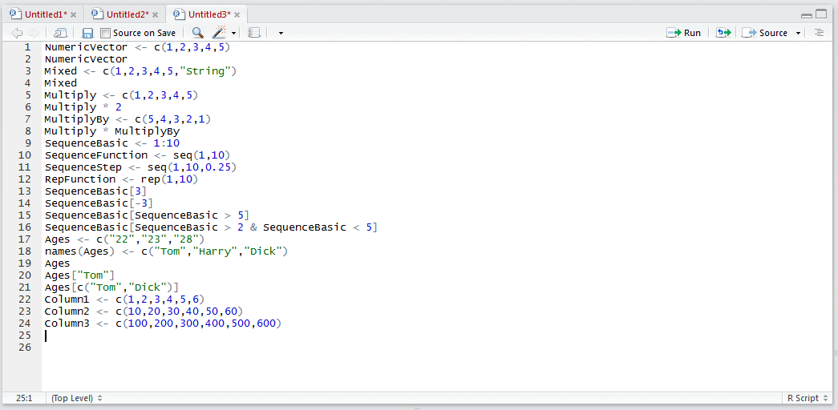The image size is (838, 410).
Task: Compile report using the notebook icon
Action: [254, 33]
